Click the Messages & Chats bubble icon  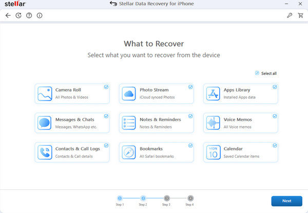44,123
